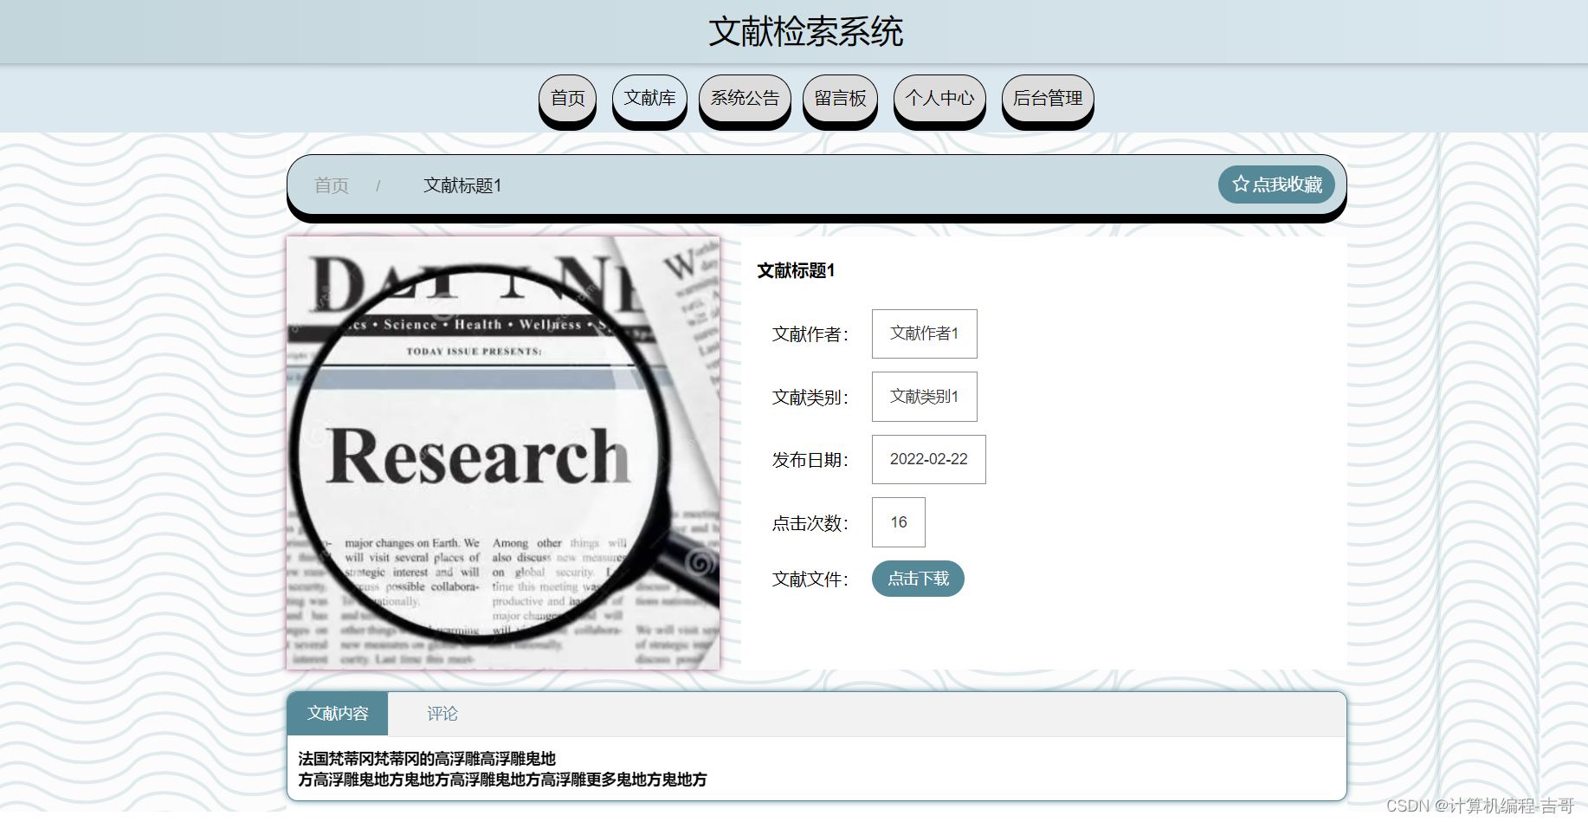1588x822 pixels.
Task: Click the 文献类别1 value box
Action: pos(924,397)
